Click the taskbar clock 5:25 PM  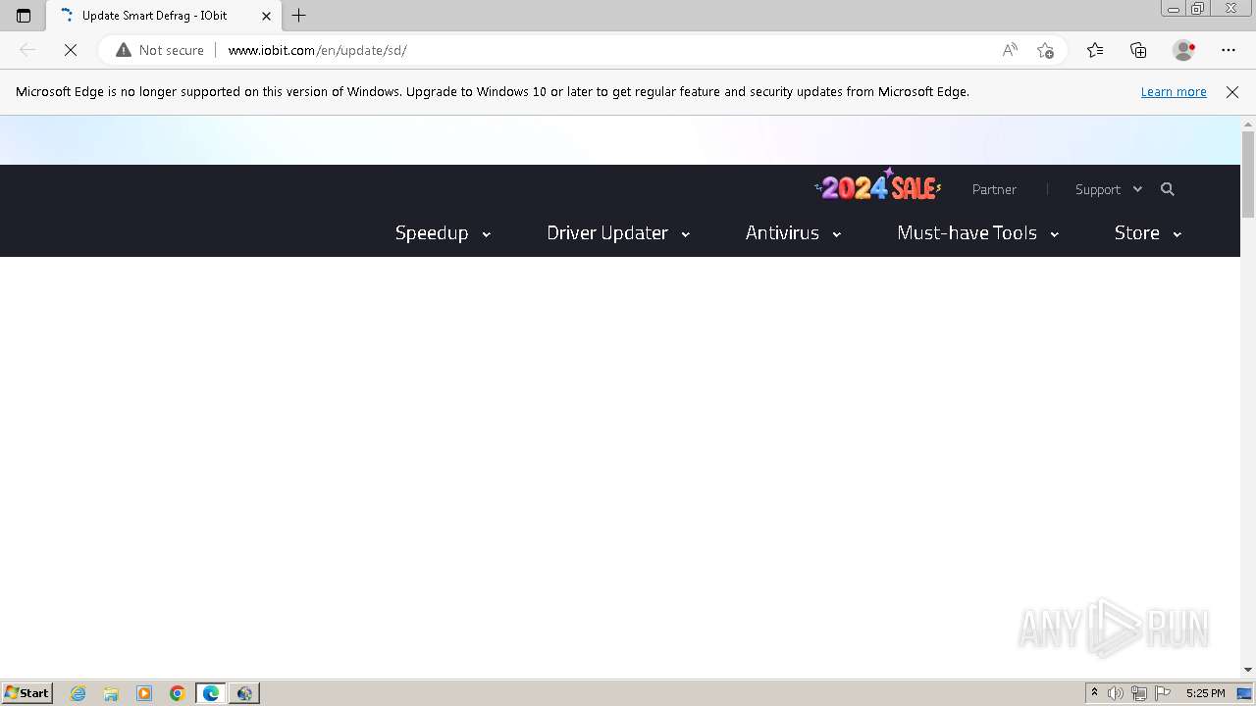click(1205, 693)
